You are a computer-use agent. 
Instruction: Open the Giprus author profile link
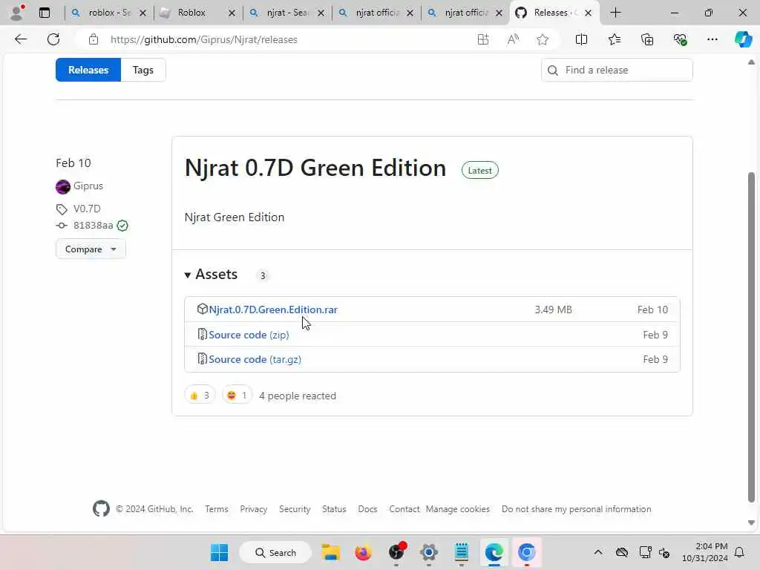[88, 186]
